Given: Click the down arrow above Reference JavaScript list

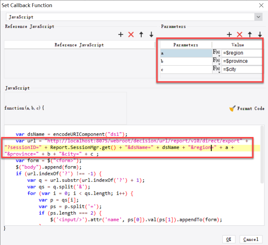Looking at the screenshot, I should [x=151, y=34].
